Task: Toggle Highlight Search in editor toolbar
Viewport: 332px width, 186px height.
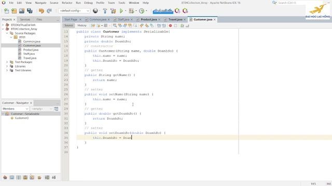Action: tap(130, 25)
